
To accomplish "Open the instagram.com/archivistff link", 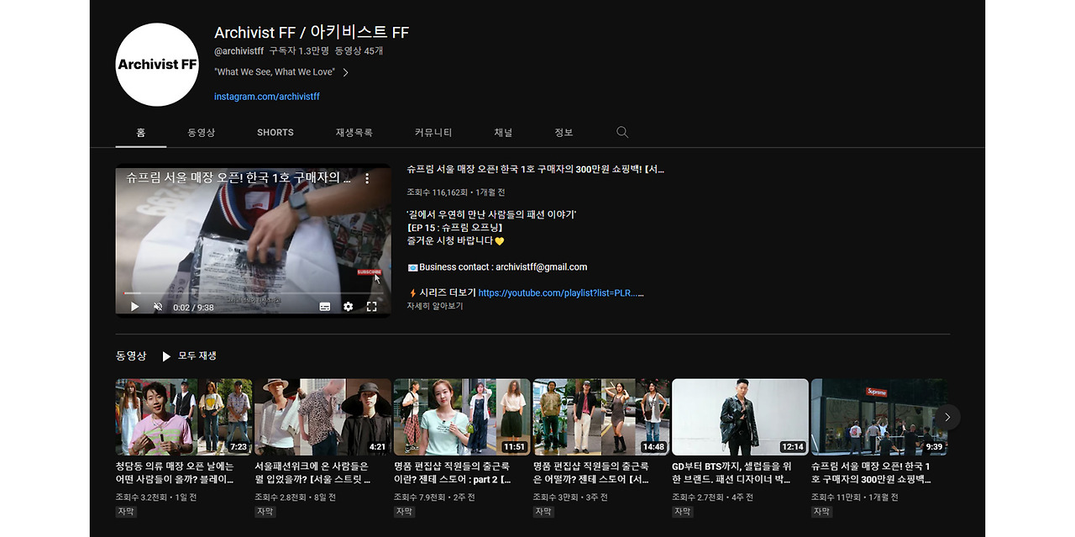I will tap(267, 97).
